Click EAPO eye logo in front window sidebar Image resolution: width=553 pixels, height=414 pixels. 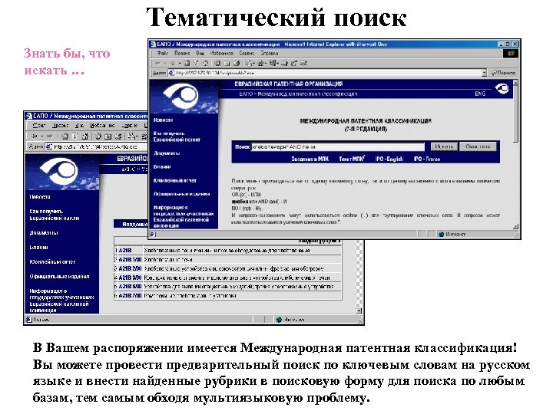183,96
